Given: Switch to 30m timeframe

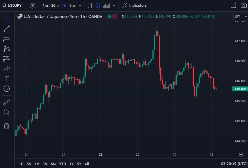Looking at the screenshot, I should click(x=55, y=5).
